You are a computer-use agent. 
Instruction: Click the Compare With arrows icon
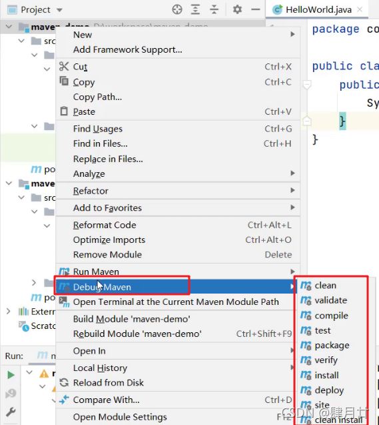pos(64,400)
